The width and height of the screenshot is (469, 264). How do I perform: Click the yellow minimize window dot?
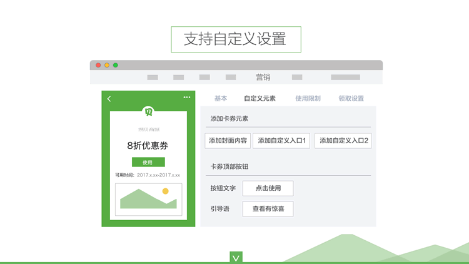pyautogui.click(x=107, y=65)
